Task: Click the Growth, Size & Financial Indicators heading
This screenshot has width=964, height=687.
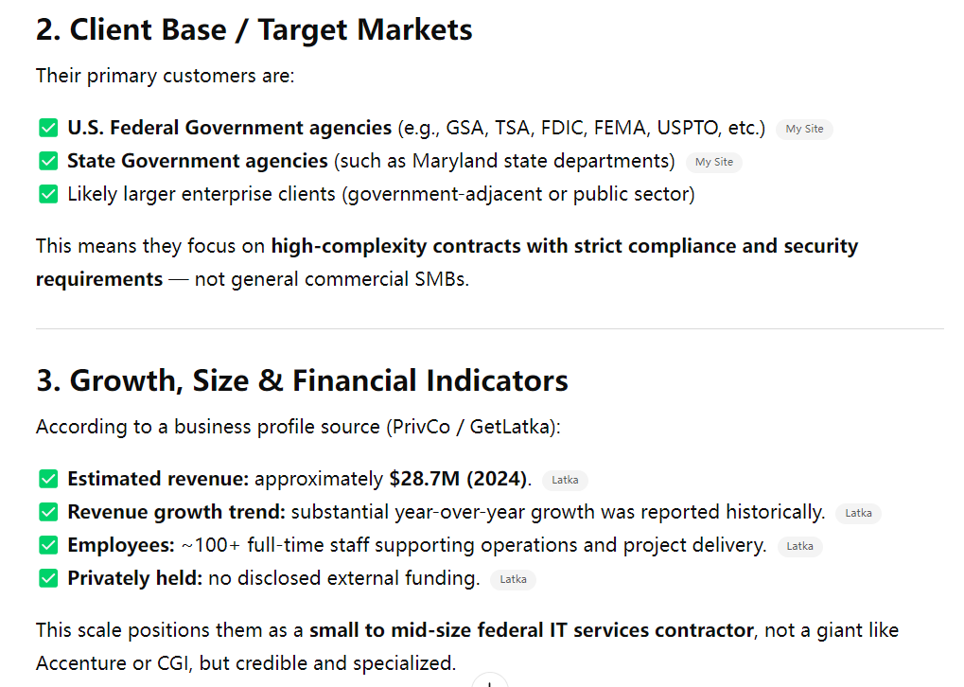Action: 302,380
